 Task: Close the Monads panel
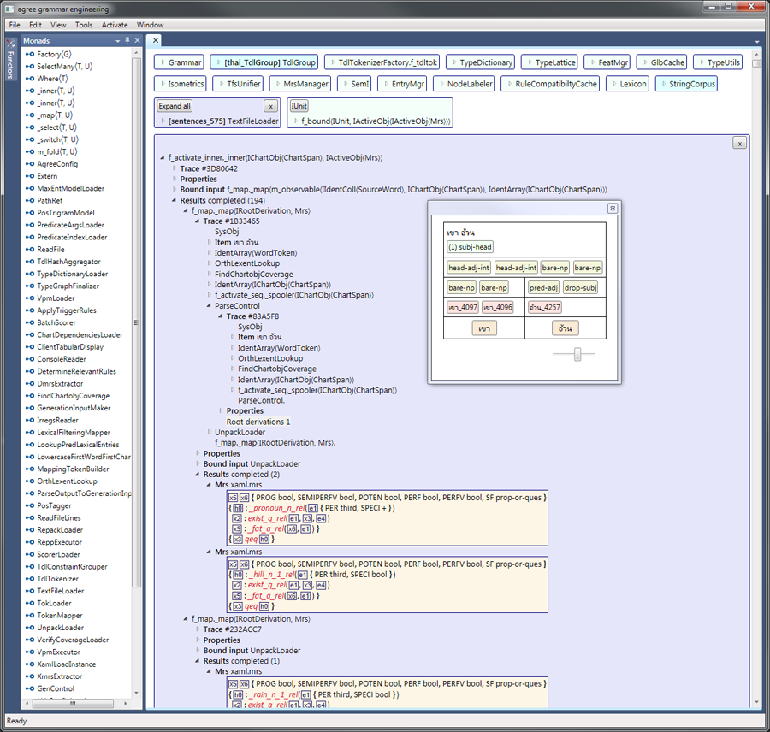pyautogui.click(x=137, y=40)
